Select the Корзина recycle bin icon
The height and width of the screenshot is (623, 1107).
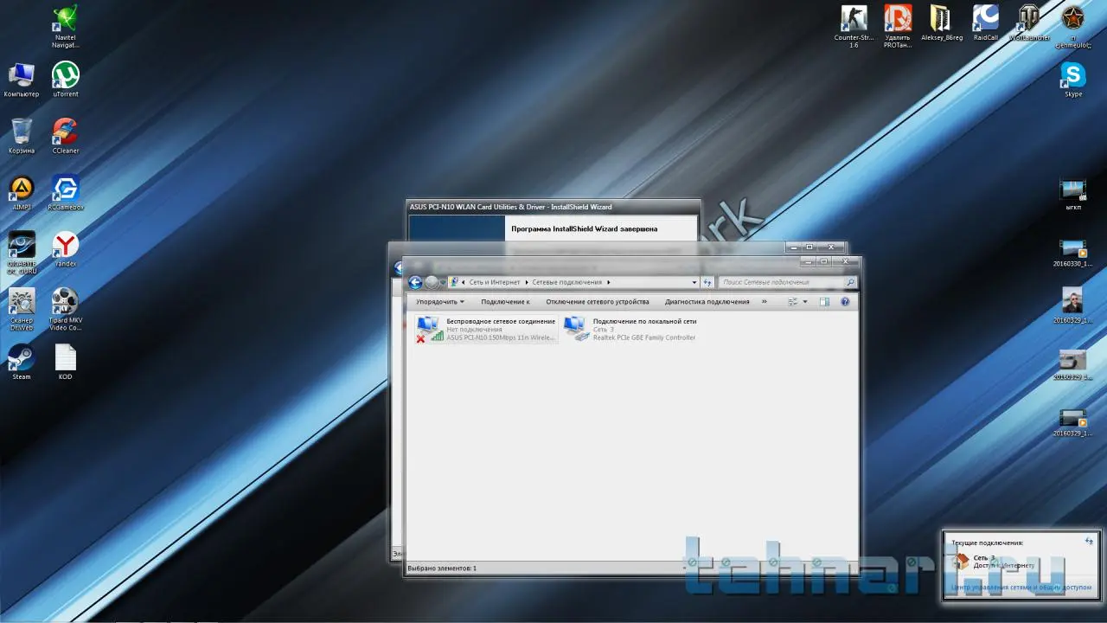[x=22, y=136]
